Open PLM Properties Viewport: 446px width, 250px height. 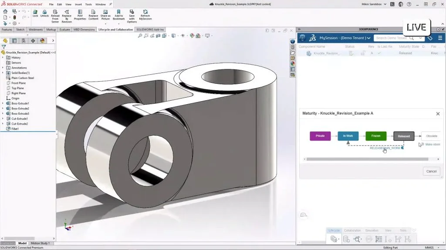80,13
